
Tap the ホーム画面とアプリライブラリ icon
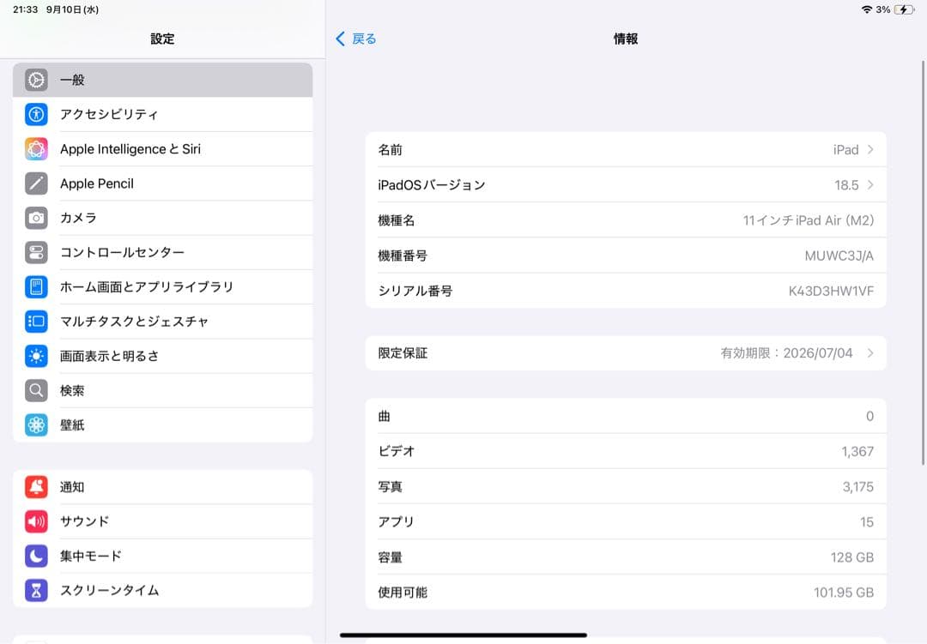pos(34,286)
